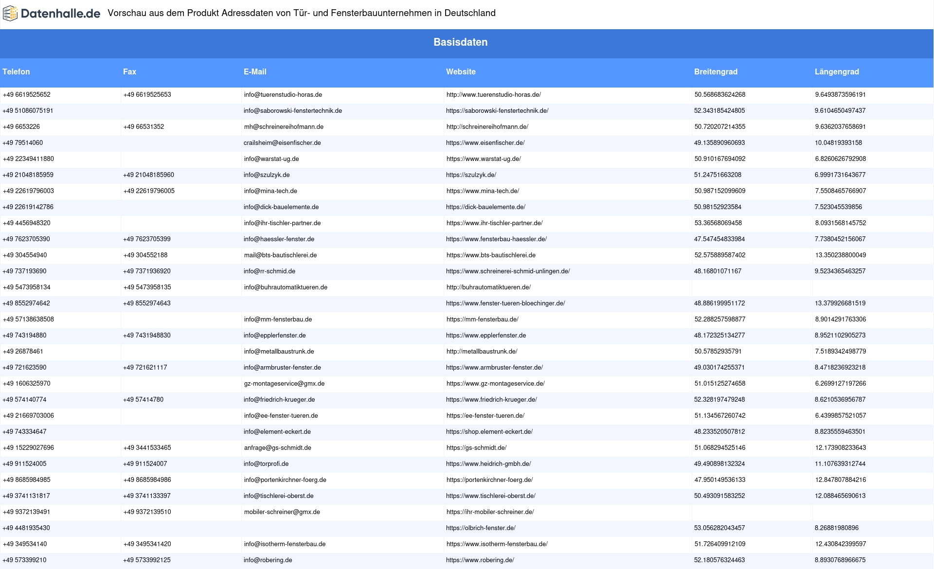Click the Fax column header
934x569 pixels.
point(129,72)
